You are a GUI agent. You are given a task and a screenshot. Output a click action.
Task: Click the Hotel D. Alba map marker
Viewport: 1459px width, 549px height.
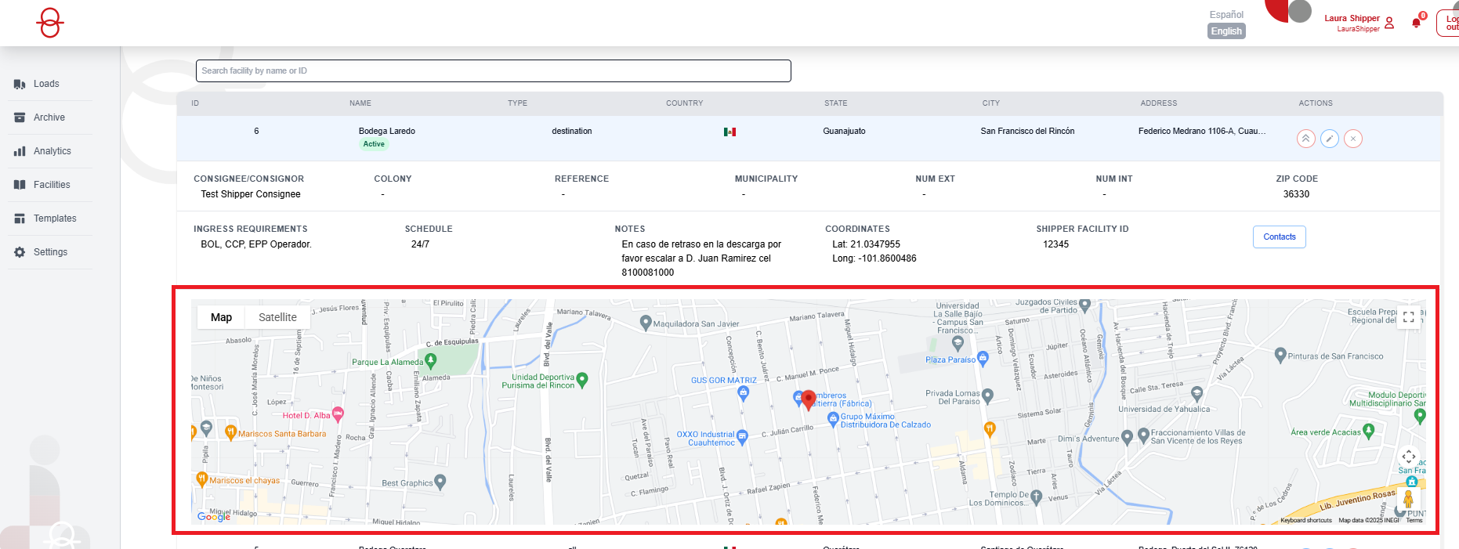tap(338, 413)
